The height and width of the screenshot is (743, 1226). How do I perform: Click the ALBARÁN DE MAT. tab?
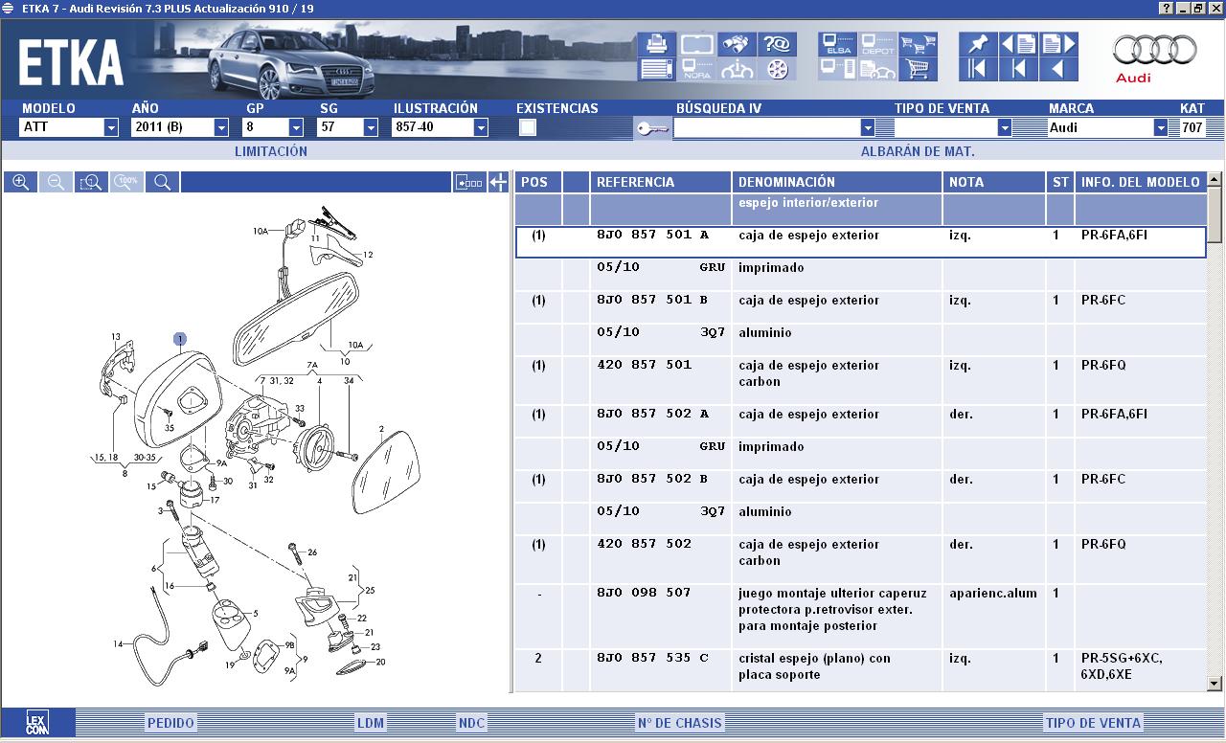click(918, 151)
